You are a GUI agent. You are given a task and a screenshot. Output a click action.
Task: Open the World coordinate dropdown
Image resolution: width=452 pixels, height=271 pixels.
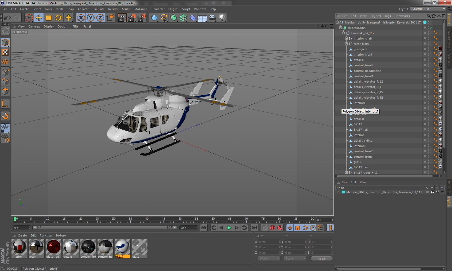tap(269, 258)
